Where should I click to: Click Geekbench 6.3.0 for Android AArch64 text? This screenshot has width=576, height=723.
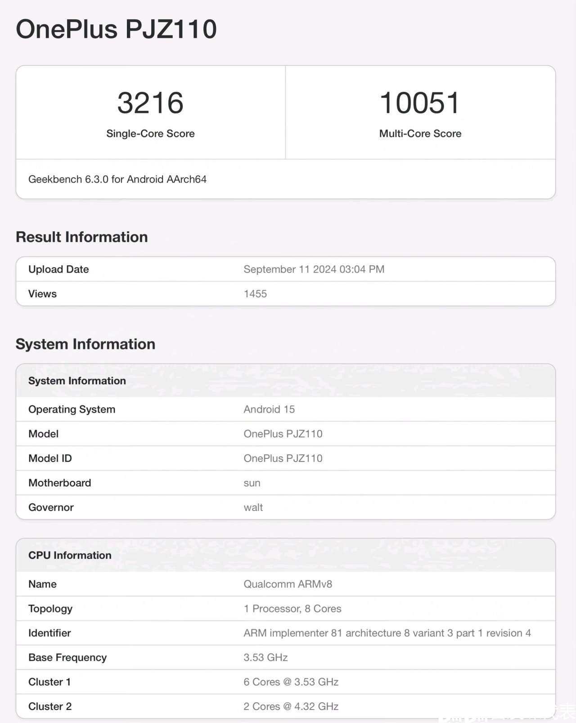(x=117, y=179)
